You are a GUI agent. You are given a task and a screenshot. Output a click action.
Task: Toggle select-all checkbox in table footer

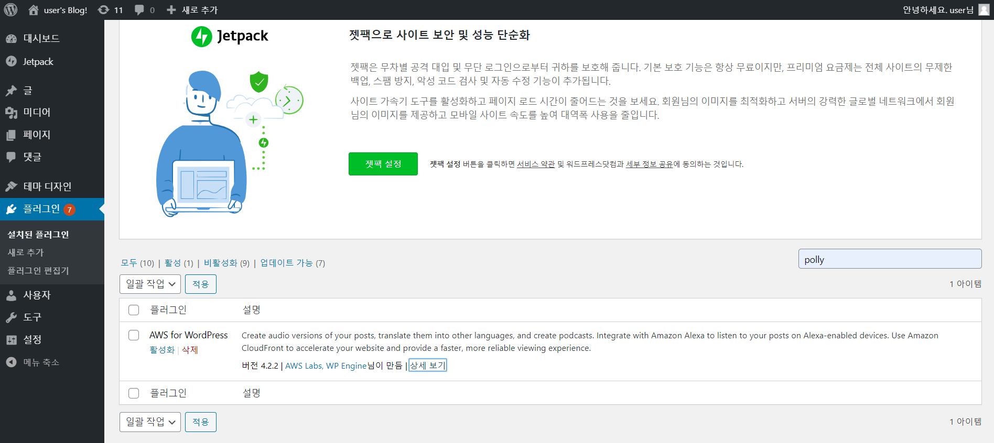click(x=134, y=393)
